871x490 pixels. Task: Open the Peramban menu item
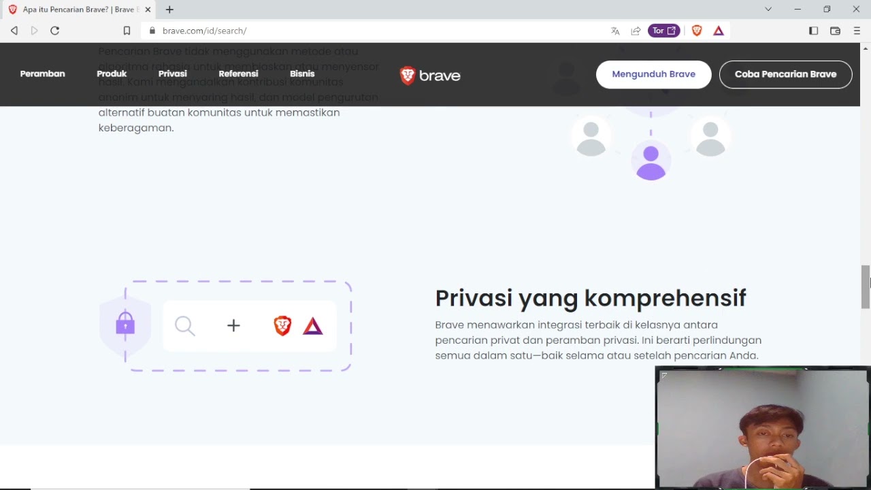pos(42,73)
